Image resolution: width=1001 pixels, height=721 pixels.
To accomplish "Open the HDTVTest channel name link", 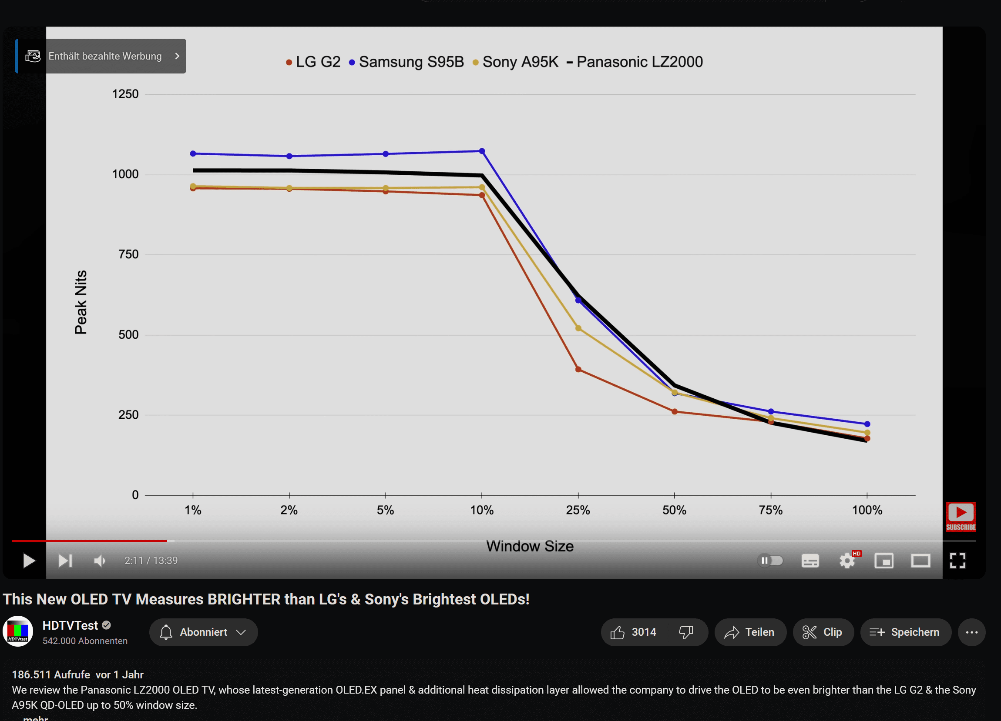I will point(70,625).
